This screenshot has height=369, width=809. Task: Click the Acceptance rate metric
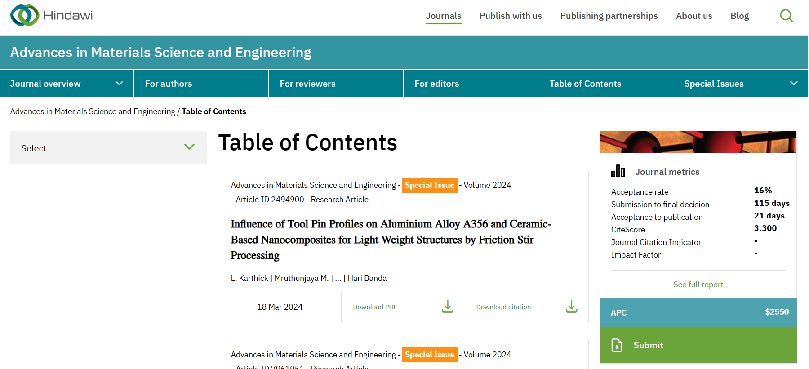[640, 192]
